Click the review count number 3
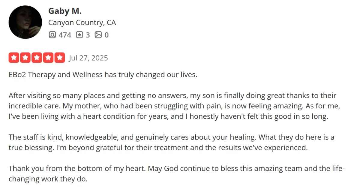360x190 pixels. tap(88, 35)
